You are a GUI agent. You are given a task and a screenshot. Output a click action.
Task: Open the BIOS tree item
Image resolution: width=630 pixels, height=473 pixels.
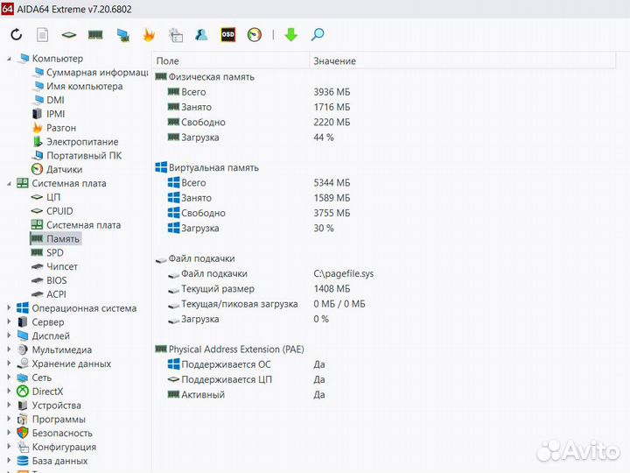pos(49,280)
